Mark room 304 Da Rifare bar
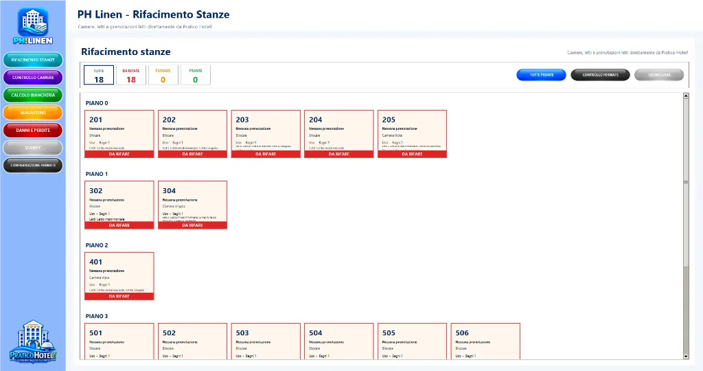Image resolution: width=703 pixels, height=371 pixels. [x=192, y=225]
